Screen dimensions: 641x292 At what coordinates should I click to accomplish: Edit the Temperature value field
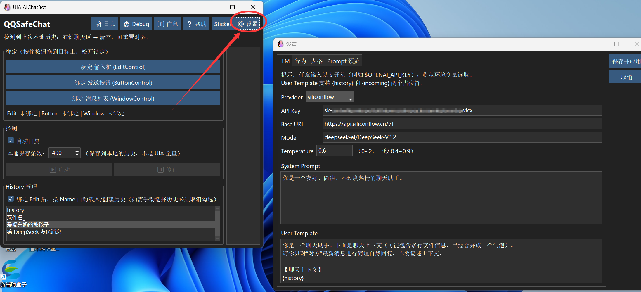coord(334,151)
